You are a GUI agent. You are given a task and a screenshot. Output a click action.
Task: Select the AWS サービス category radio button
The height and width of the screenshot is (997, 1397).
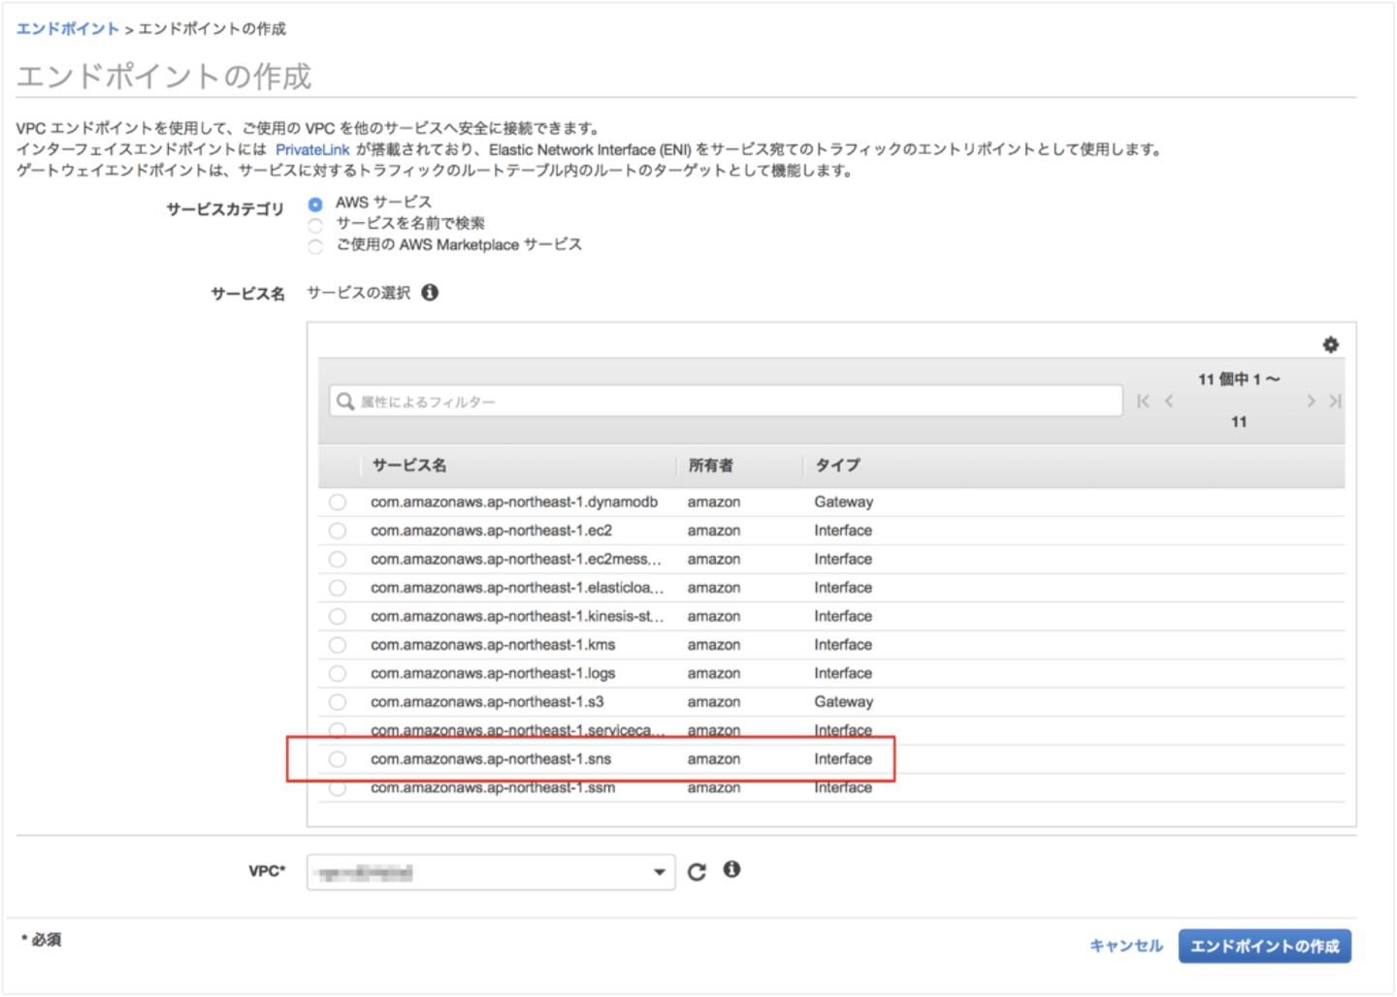[x=315, y=204]
